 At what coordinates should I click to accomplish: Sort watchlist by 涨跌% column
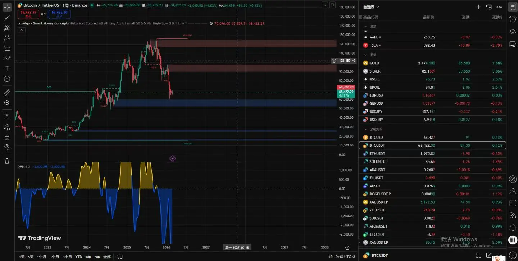[497, 17]
